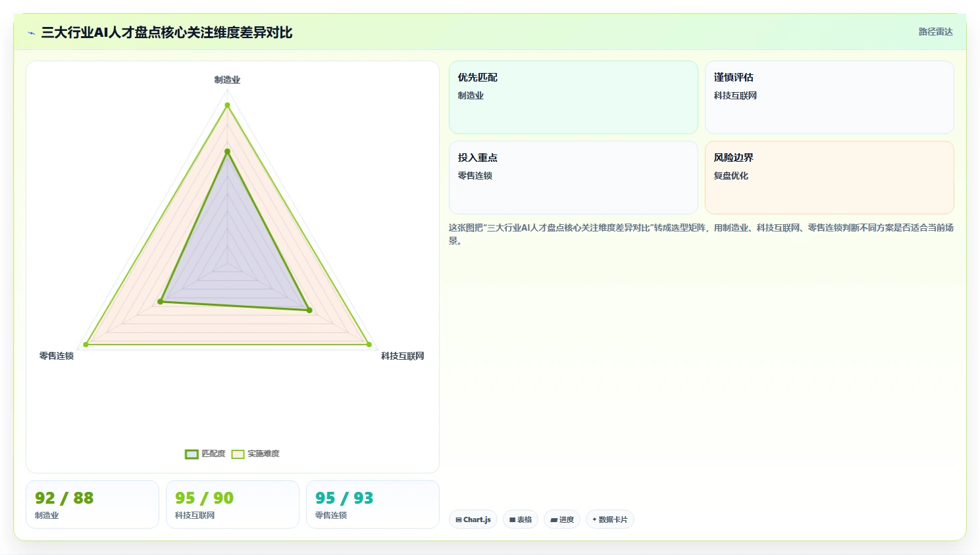Click the 实施难度 legend label
The width and height of the screenshot is (980, 555).
pos(263,454)
